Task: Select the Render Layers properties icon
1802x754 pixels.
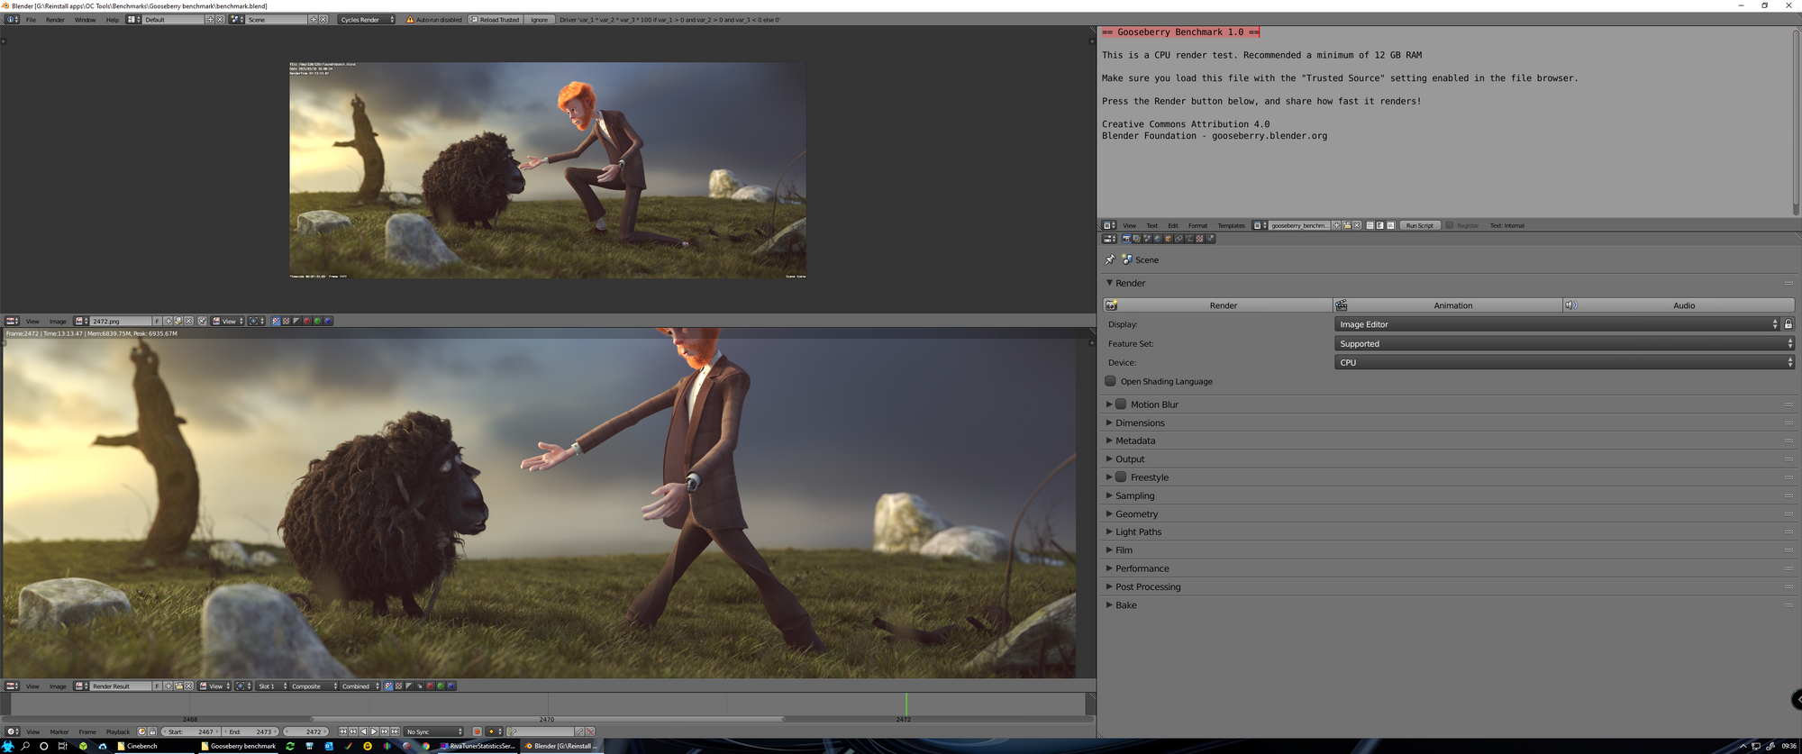Action: 1136,239
